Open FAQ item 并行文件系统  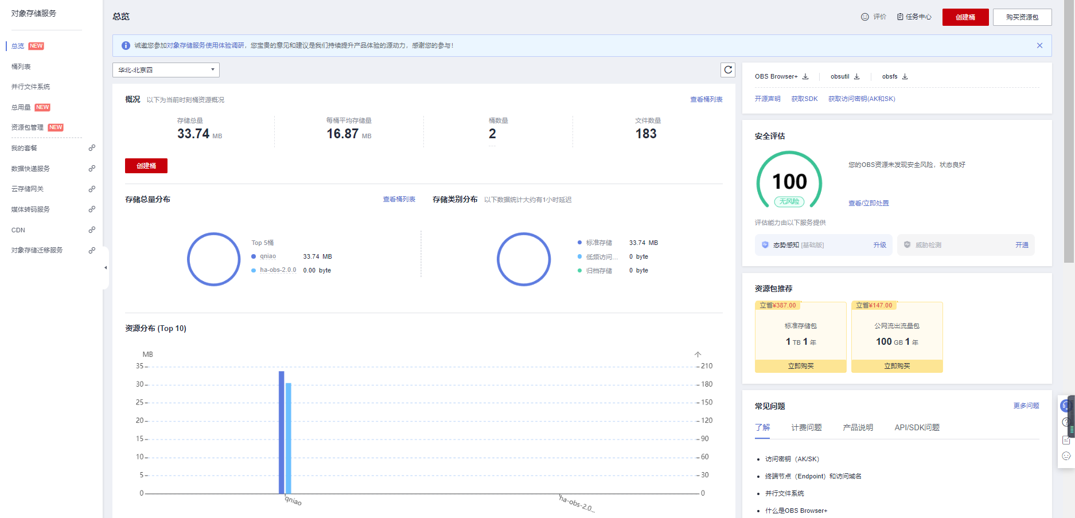point(785,493)
